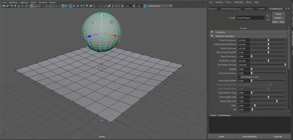
Task: Click the Presets* button
Action: point(278,18)
